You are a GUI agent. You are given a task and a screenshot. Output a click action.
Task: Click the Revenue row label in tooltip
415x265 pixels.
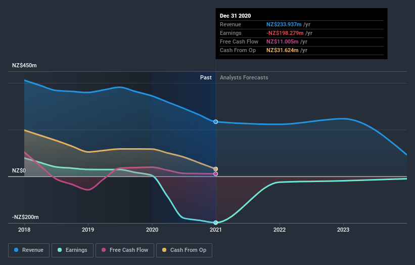pos(230,24)
